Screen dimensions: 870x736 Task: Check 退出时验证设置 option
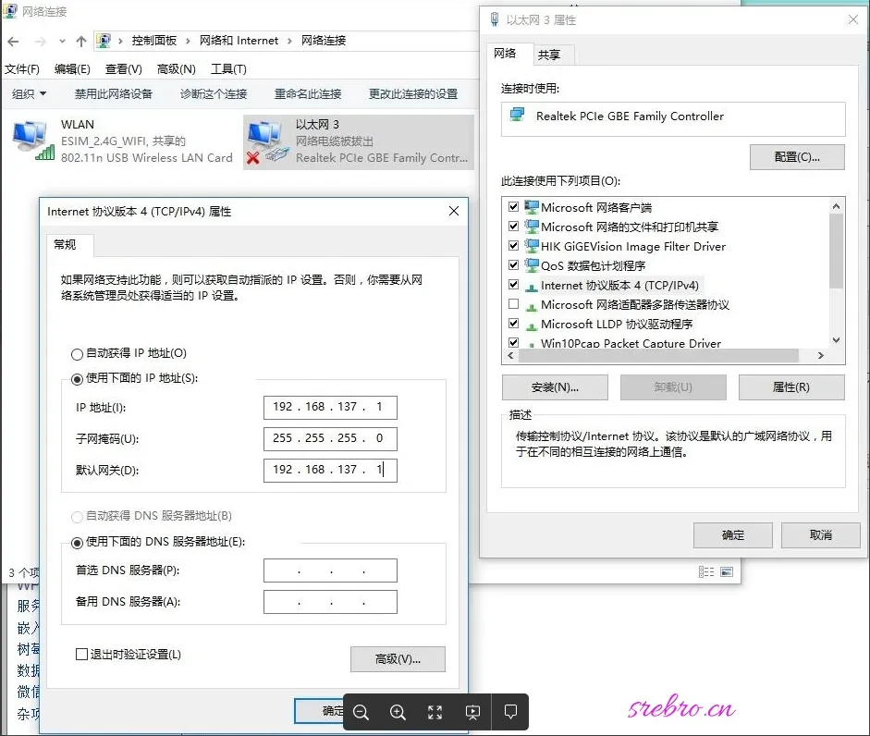[x=81, y=655]
